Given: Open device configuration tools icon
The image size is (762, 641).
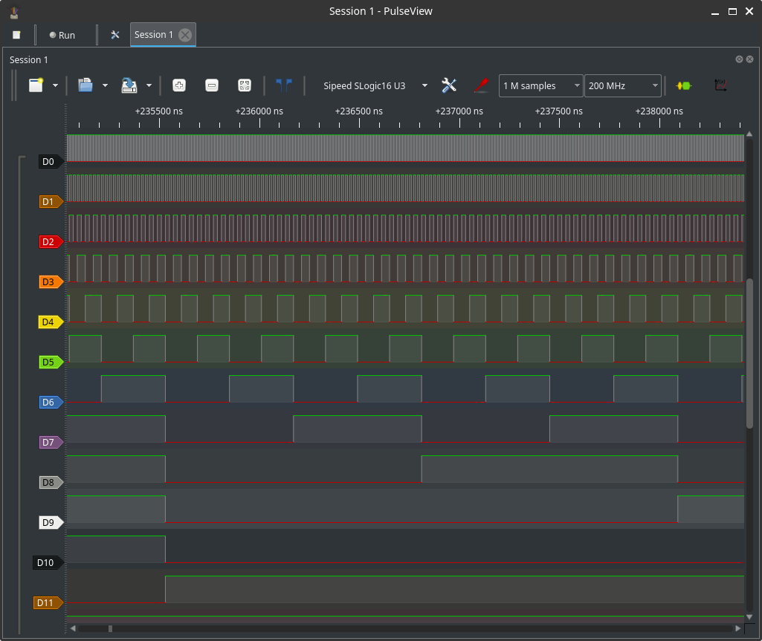Looking at the screenshot, I should [449, 85].
